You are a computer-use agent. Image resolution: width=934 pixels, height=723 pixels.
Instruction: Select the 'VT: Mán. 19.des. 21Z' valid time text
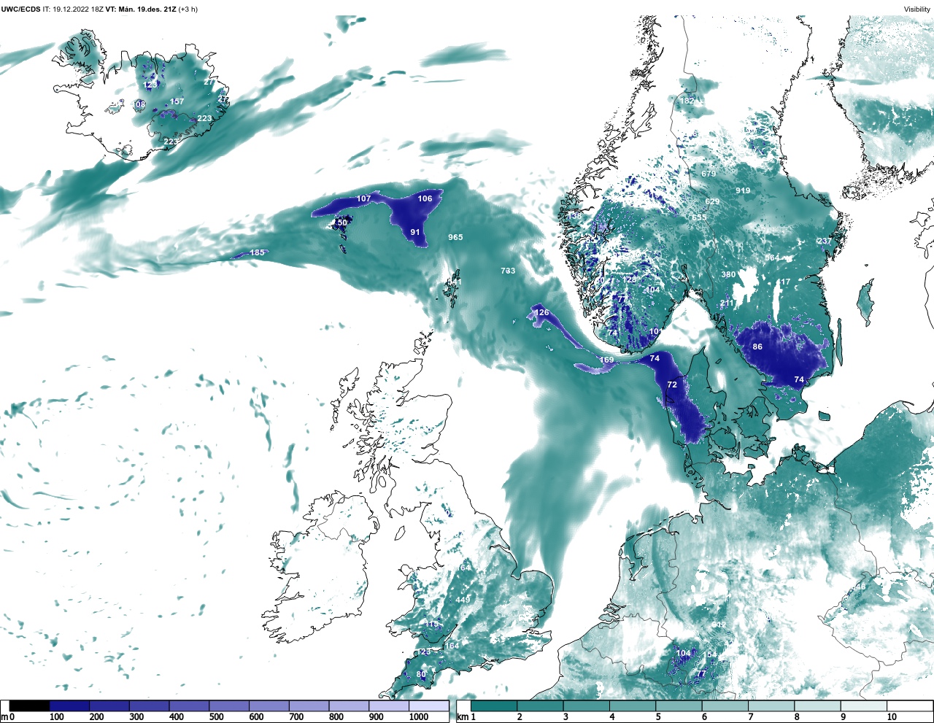click(140, 9)
